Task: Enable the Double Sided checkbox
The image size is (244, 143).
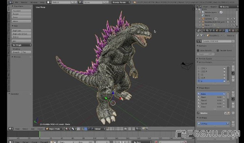Action: click(x=218, y=50)
